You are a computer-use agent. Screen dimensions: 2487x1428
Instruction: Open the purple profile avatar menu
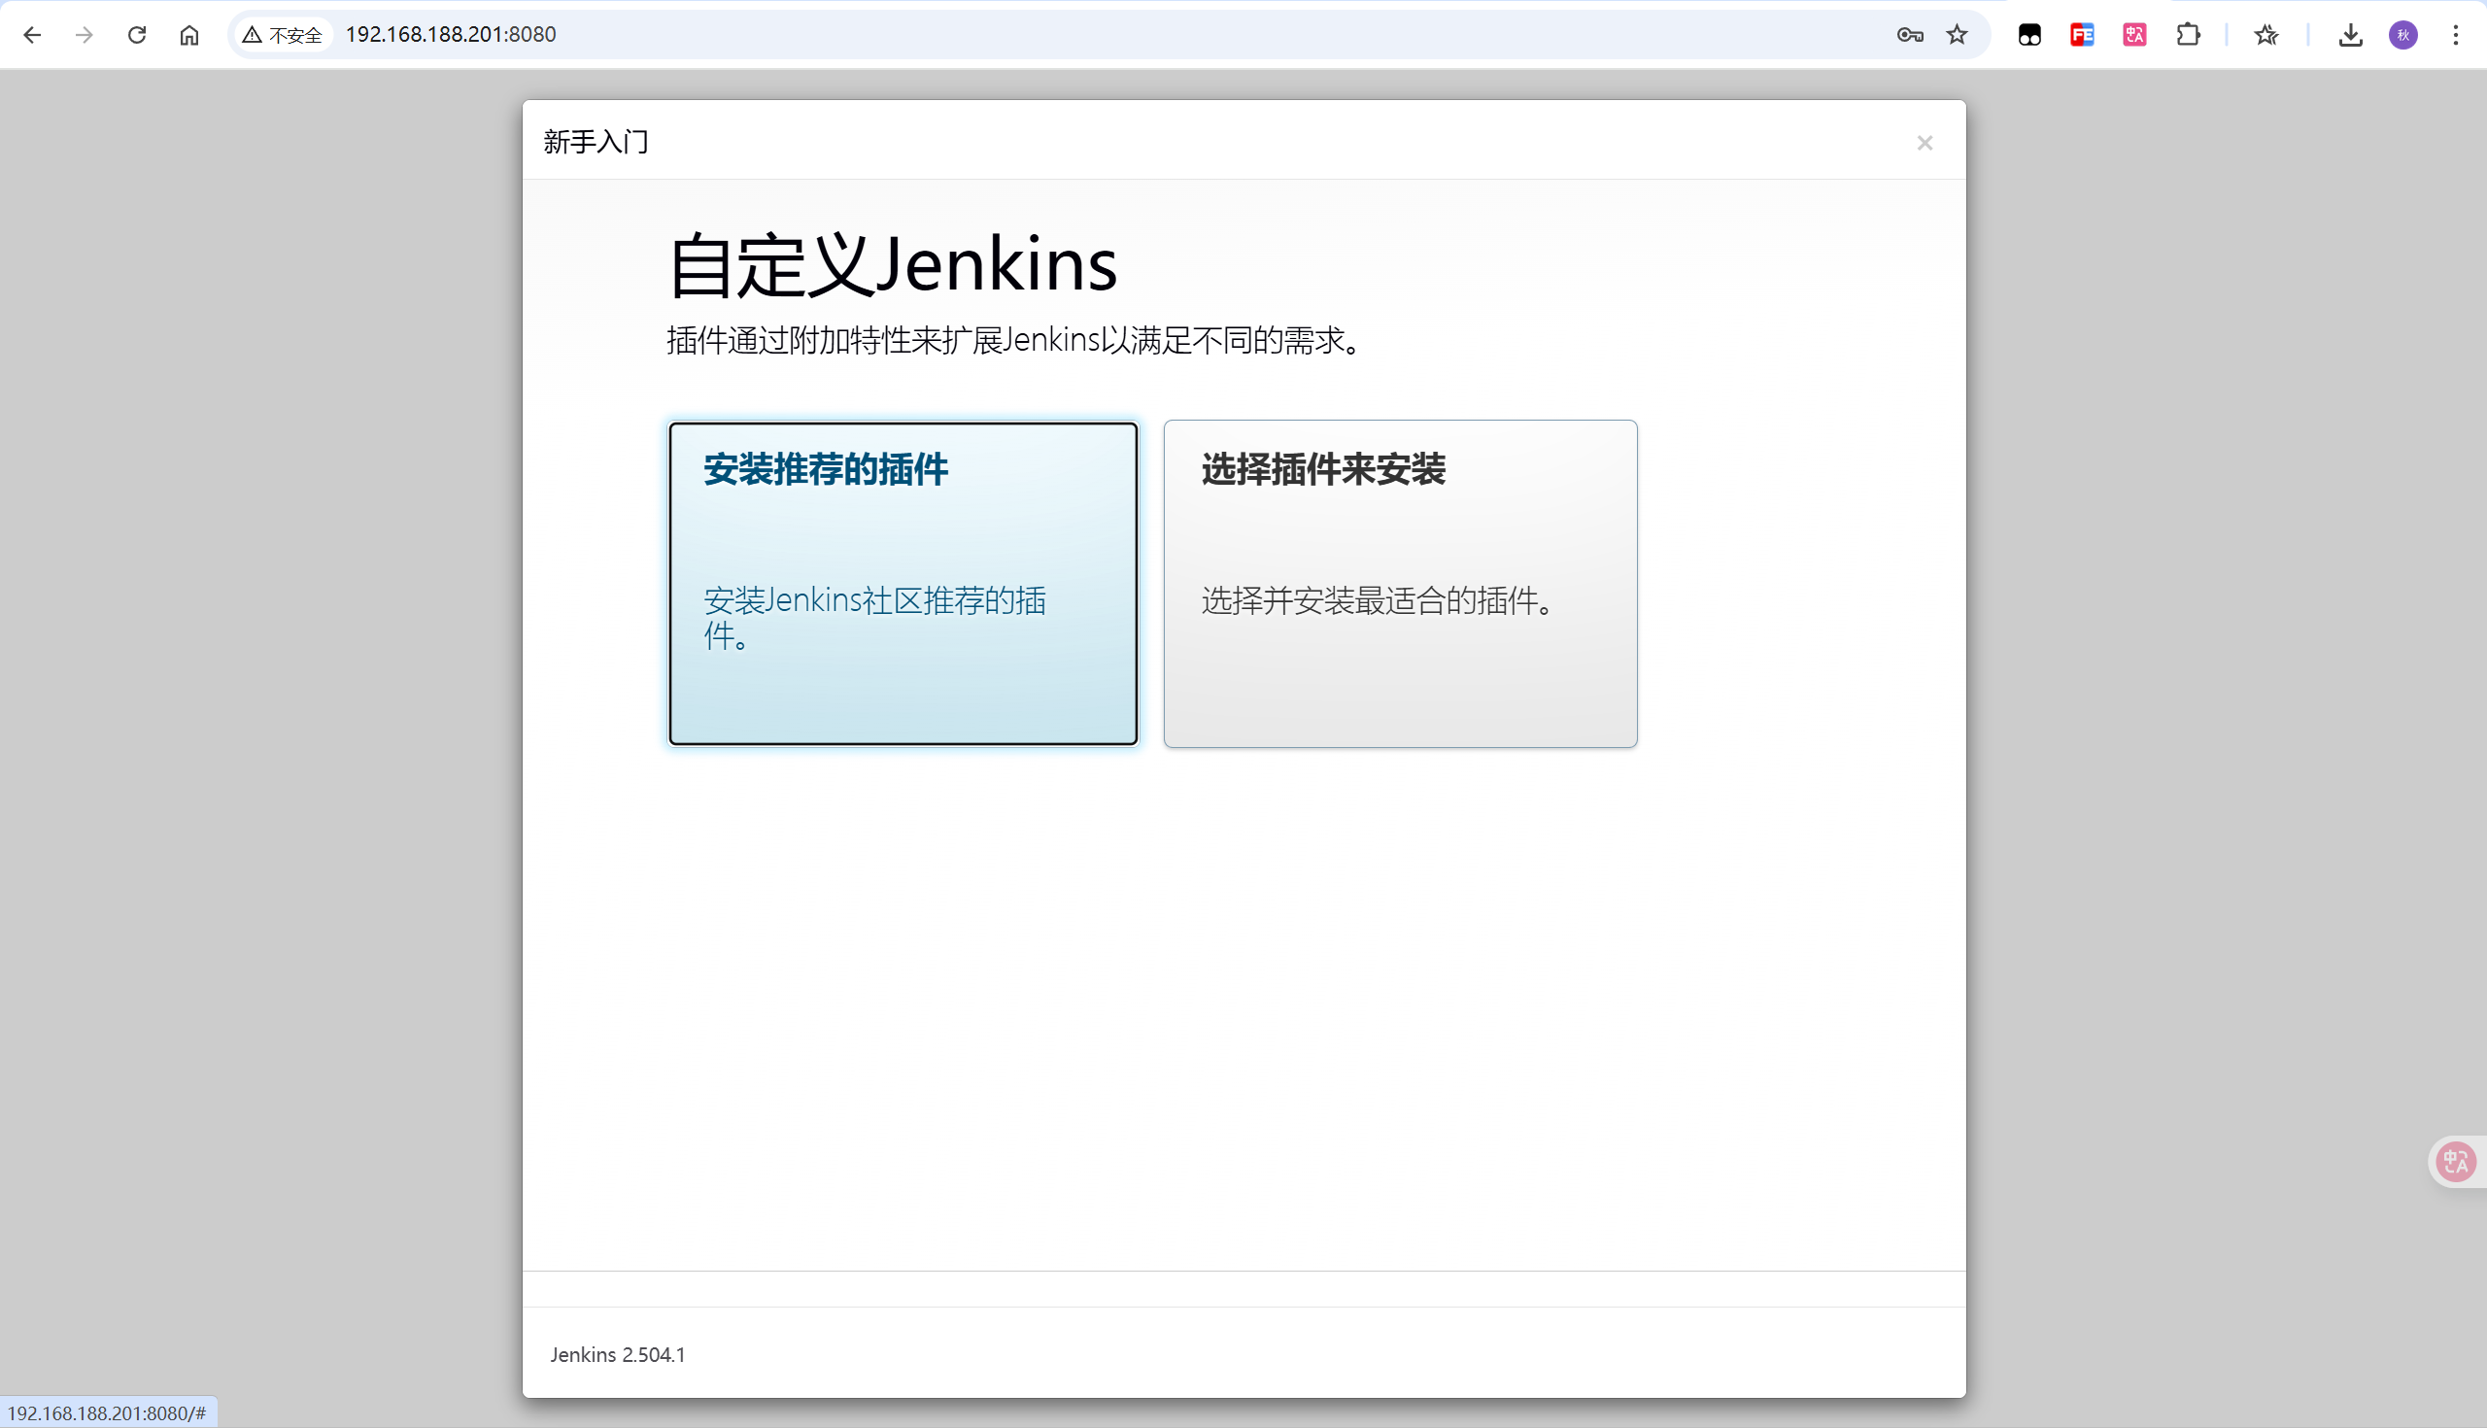coord(2402,35)
